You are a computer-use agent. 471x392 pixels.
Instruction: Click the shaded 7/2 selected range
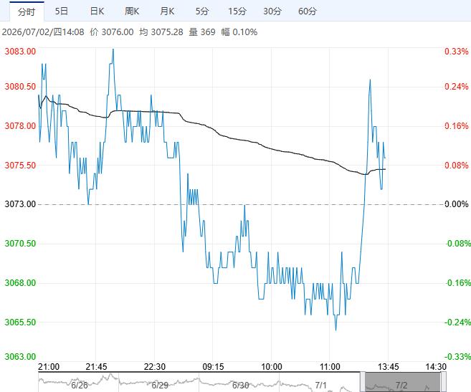[x=403, y=382]
